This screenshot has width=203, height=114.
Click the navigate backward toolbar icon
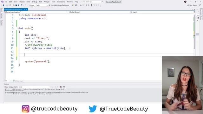tap(3, 5)
